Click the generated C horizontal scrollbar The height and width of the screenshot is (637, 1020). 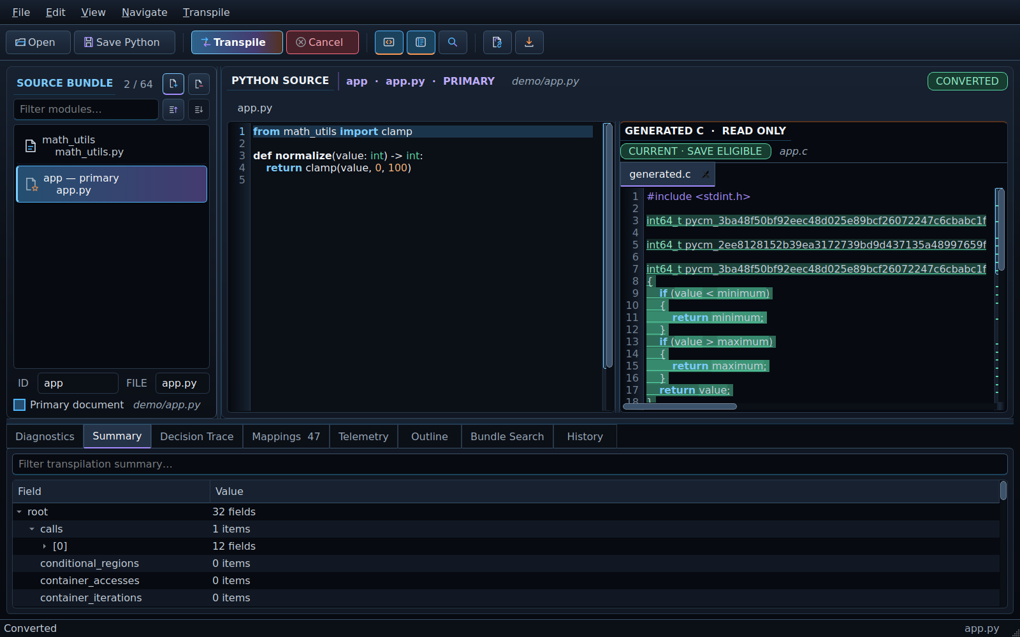[x=680, y=406]
